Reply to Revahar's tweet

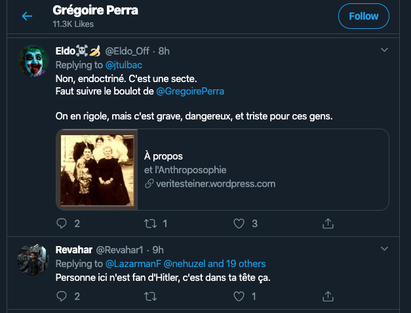coord(62,297)
